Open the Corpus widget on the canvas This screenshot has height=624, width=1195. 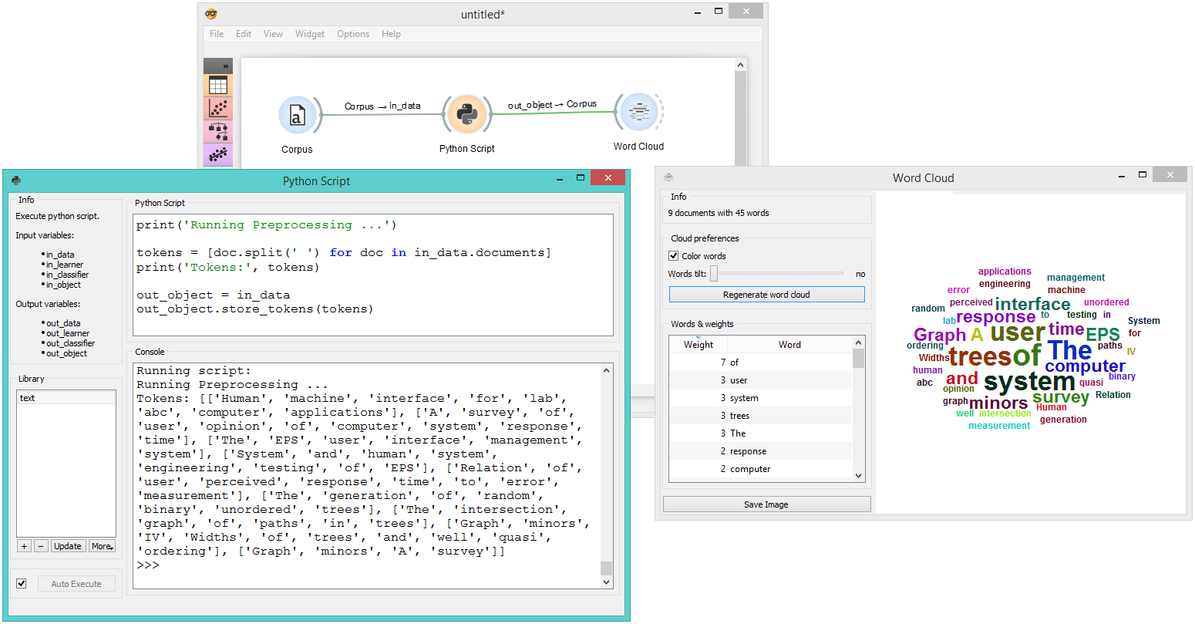(x=298, y=114)
